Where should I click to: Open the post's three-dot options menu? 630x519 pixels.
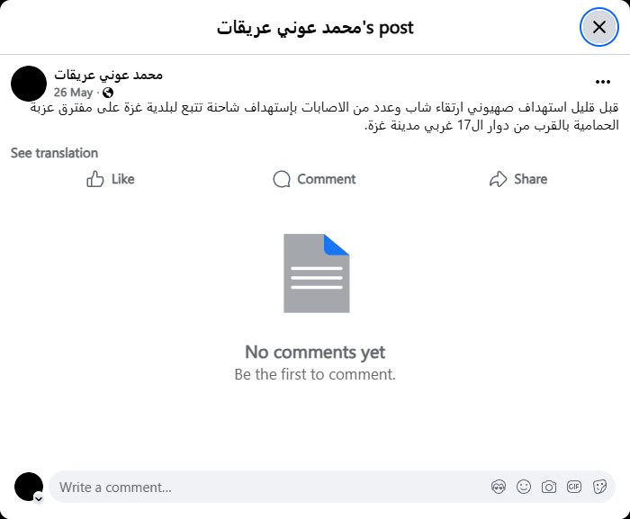(x=603, y=82)
